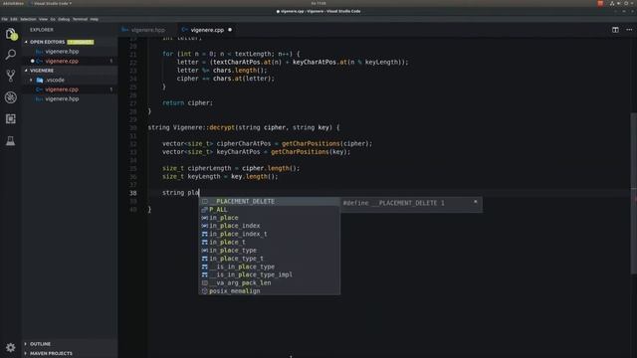Click the Ubuntu power tray icon
The height and width of the screenshot is (358, 637).
[626, 3]
